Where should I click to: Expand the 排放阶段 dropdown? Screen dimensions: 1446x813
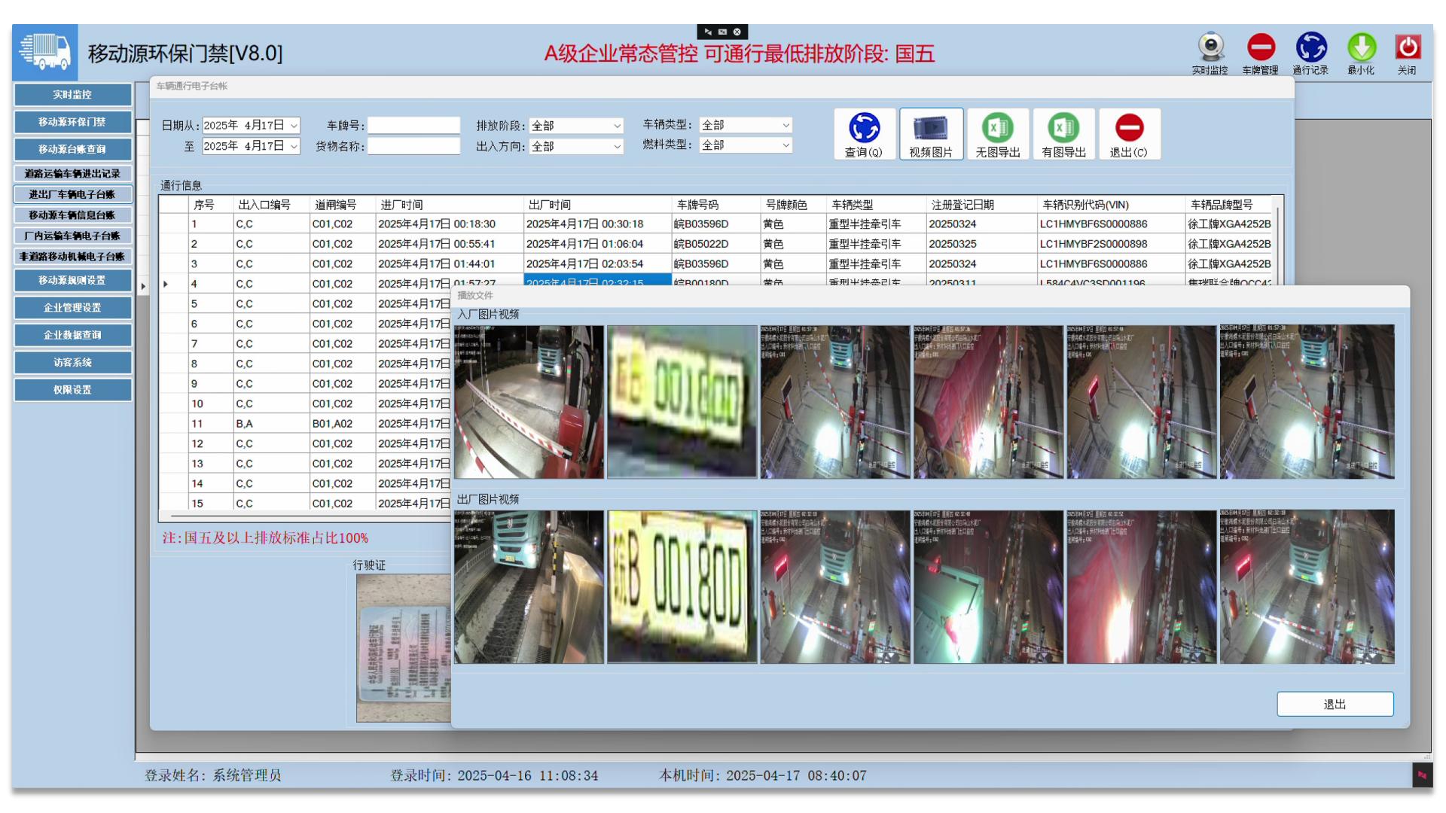(x=617, y=126)
